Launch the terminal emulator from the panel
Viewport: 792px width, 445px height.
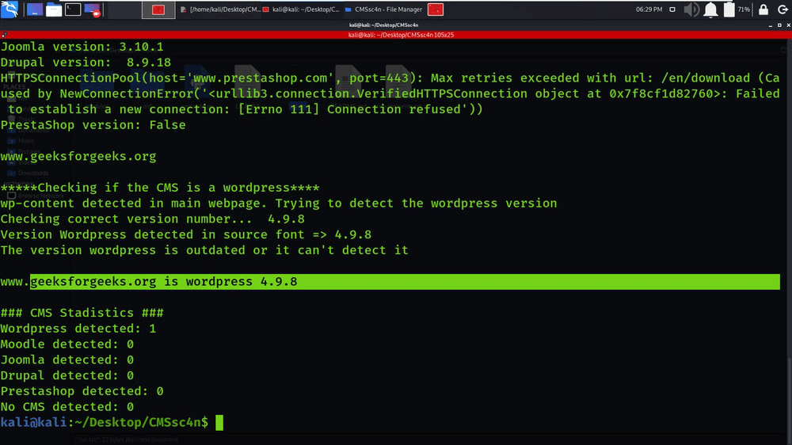[x=73, y=10]
